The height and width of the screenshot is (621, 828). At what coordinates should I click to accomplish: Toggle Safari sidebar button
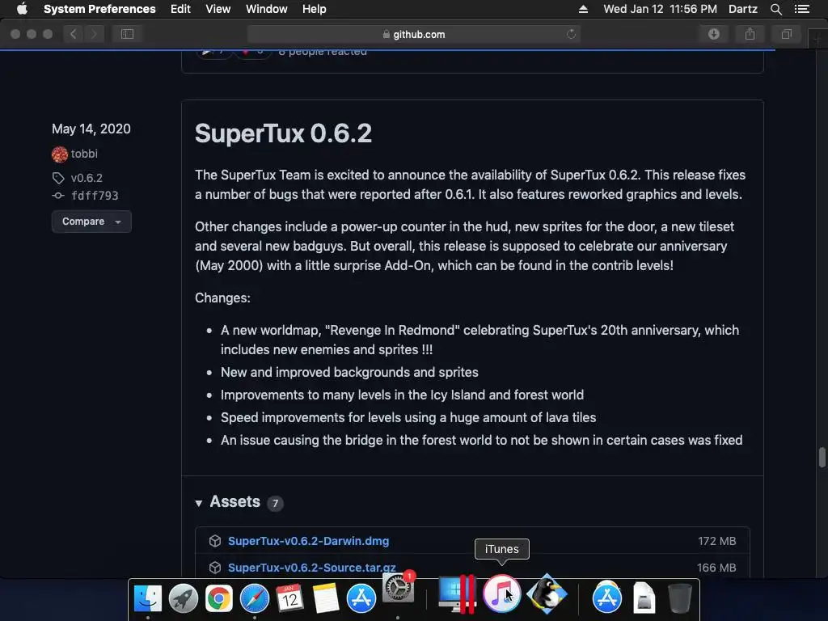click(x=127, y=34)
